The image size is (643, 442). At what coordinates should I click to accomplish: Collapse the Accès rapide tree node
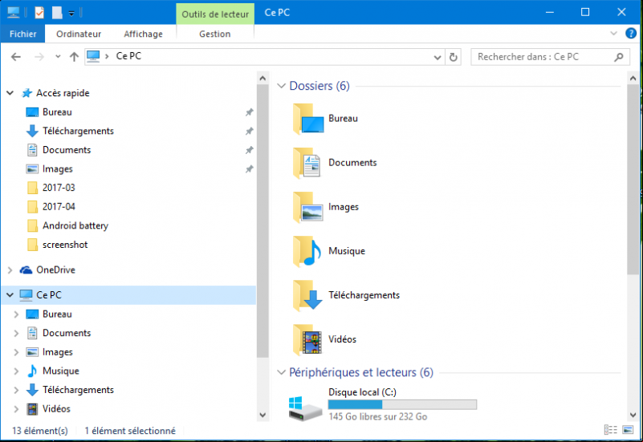[10, 93]
